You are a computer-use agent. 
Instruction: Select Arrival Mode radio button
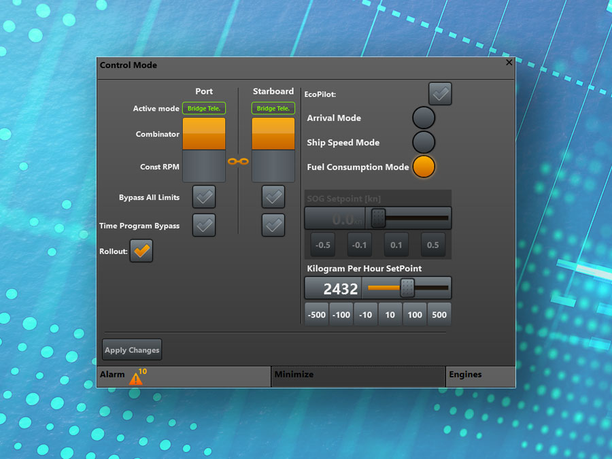[424, 118]
